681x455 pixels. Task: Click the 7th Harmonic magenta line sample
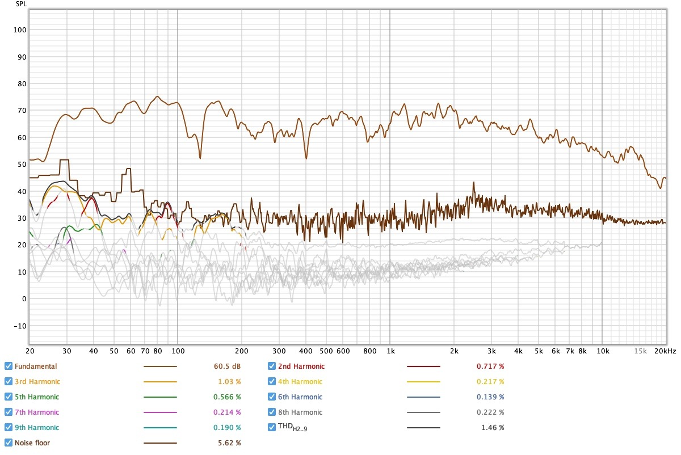(x=160, y=412)
